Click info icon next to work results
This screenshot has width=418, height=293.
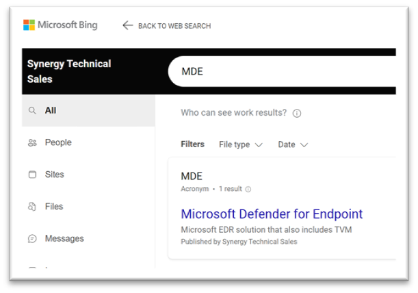297,113
